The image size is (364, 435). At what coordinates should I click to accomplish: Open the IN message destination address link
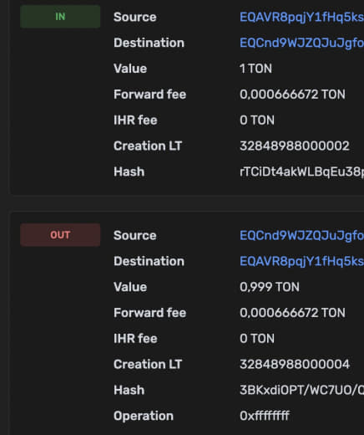pyautogui.click(x=302, y=43)
